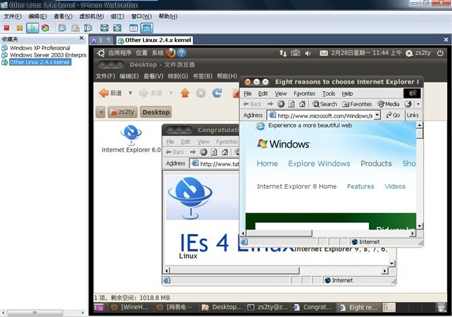Viewport: 452px width, 317px height.
Task: Open the 查看(V) menu in VMware
Action: click(63, 16)
